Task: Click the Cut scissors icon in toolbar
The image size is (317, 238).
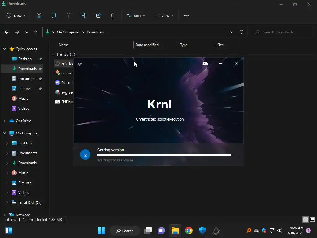Action: [39, 15]
